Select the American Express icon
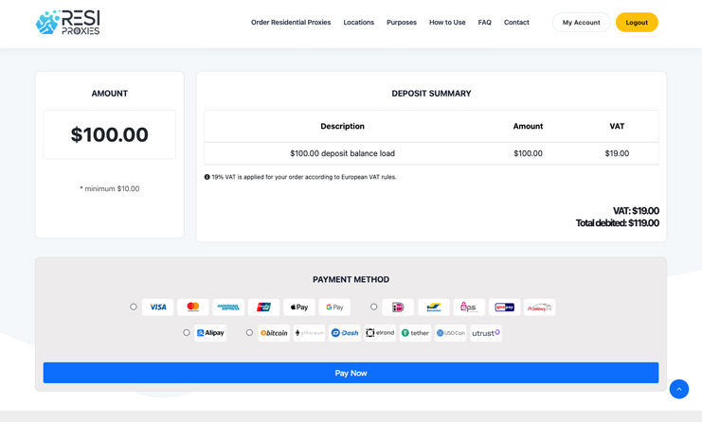 pos(228,308)
